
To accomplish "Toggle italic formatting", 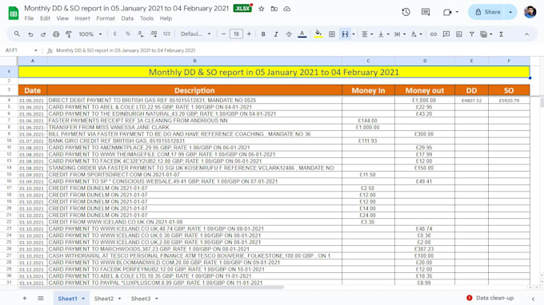I will pos(276,34).
